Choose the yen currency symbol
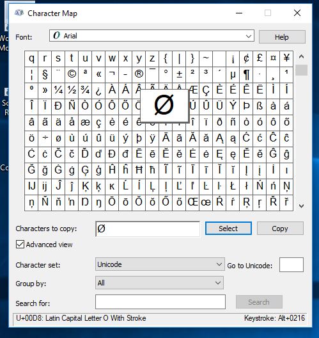The width and height of the screenshot is (319, 338). tap(286, 59)
